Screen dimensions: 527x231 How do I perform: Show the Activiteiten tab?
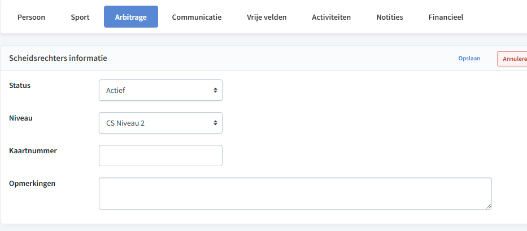(332, 17)
